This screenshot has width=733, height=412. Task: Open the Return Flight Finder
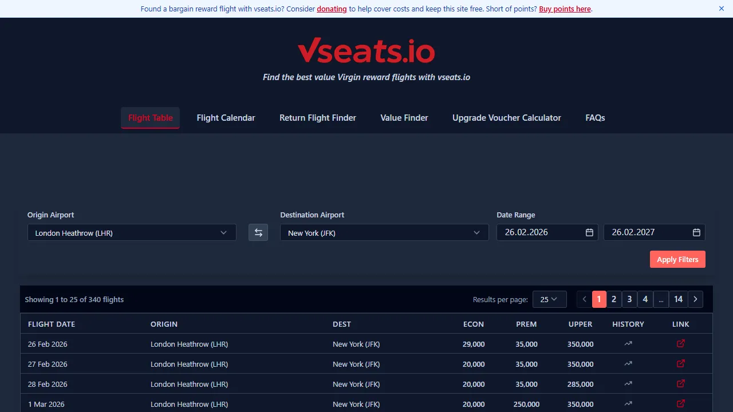[x=318, y=117]
